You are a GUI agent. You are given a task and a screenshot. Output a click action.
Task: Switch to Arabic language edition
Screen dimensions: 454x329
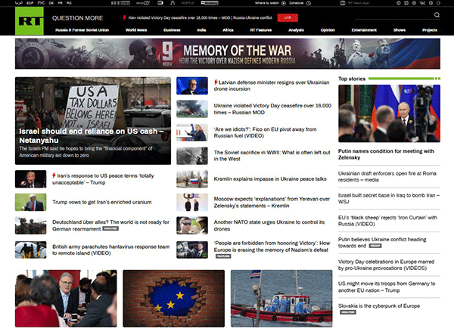(18, 3)
